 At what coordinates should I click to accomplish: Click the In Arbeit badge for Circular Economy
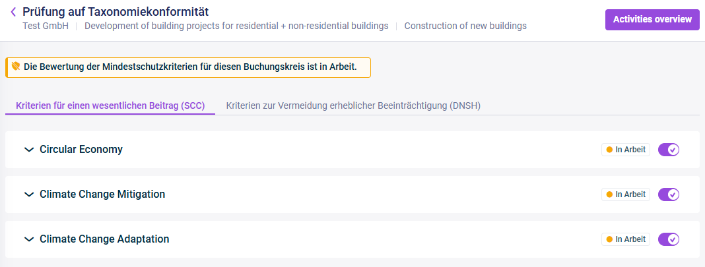click(x=626, y=150)
